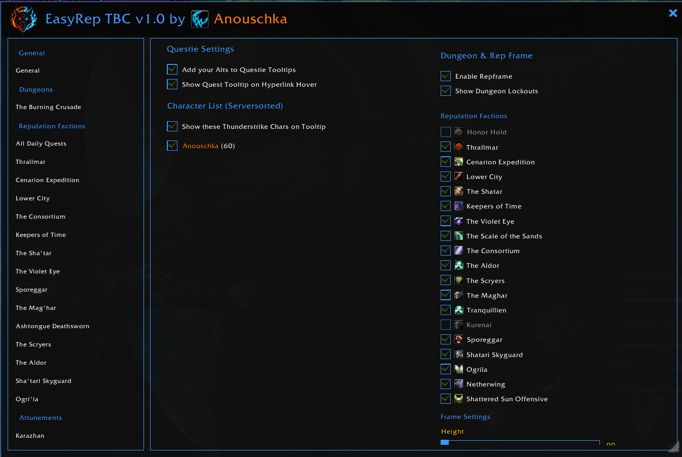
Task: Click the Anouschka author name in title
Action: 250,19
